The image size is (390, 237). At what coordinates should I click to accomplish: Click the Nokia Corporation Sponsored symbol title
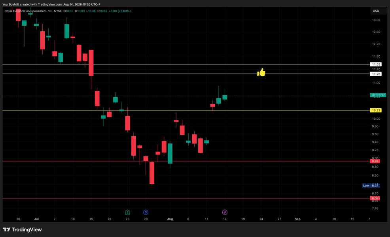pyautogui.click(x=25, y=11)
